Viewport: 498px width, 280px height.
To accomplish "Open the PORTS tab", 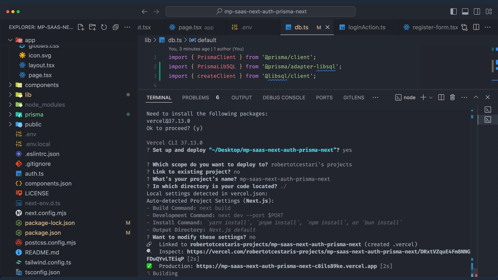I will coord(324,97).
